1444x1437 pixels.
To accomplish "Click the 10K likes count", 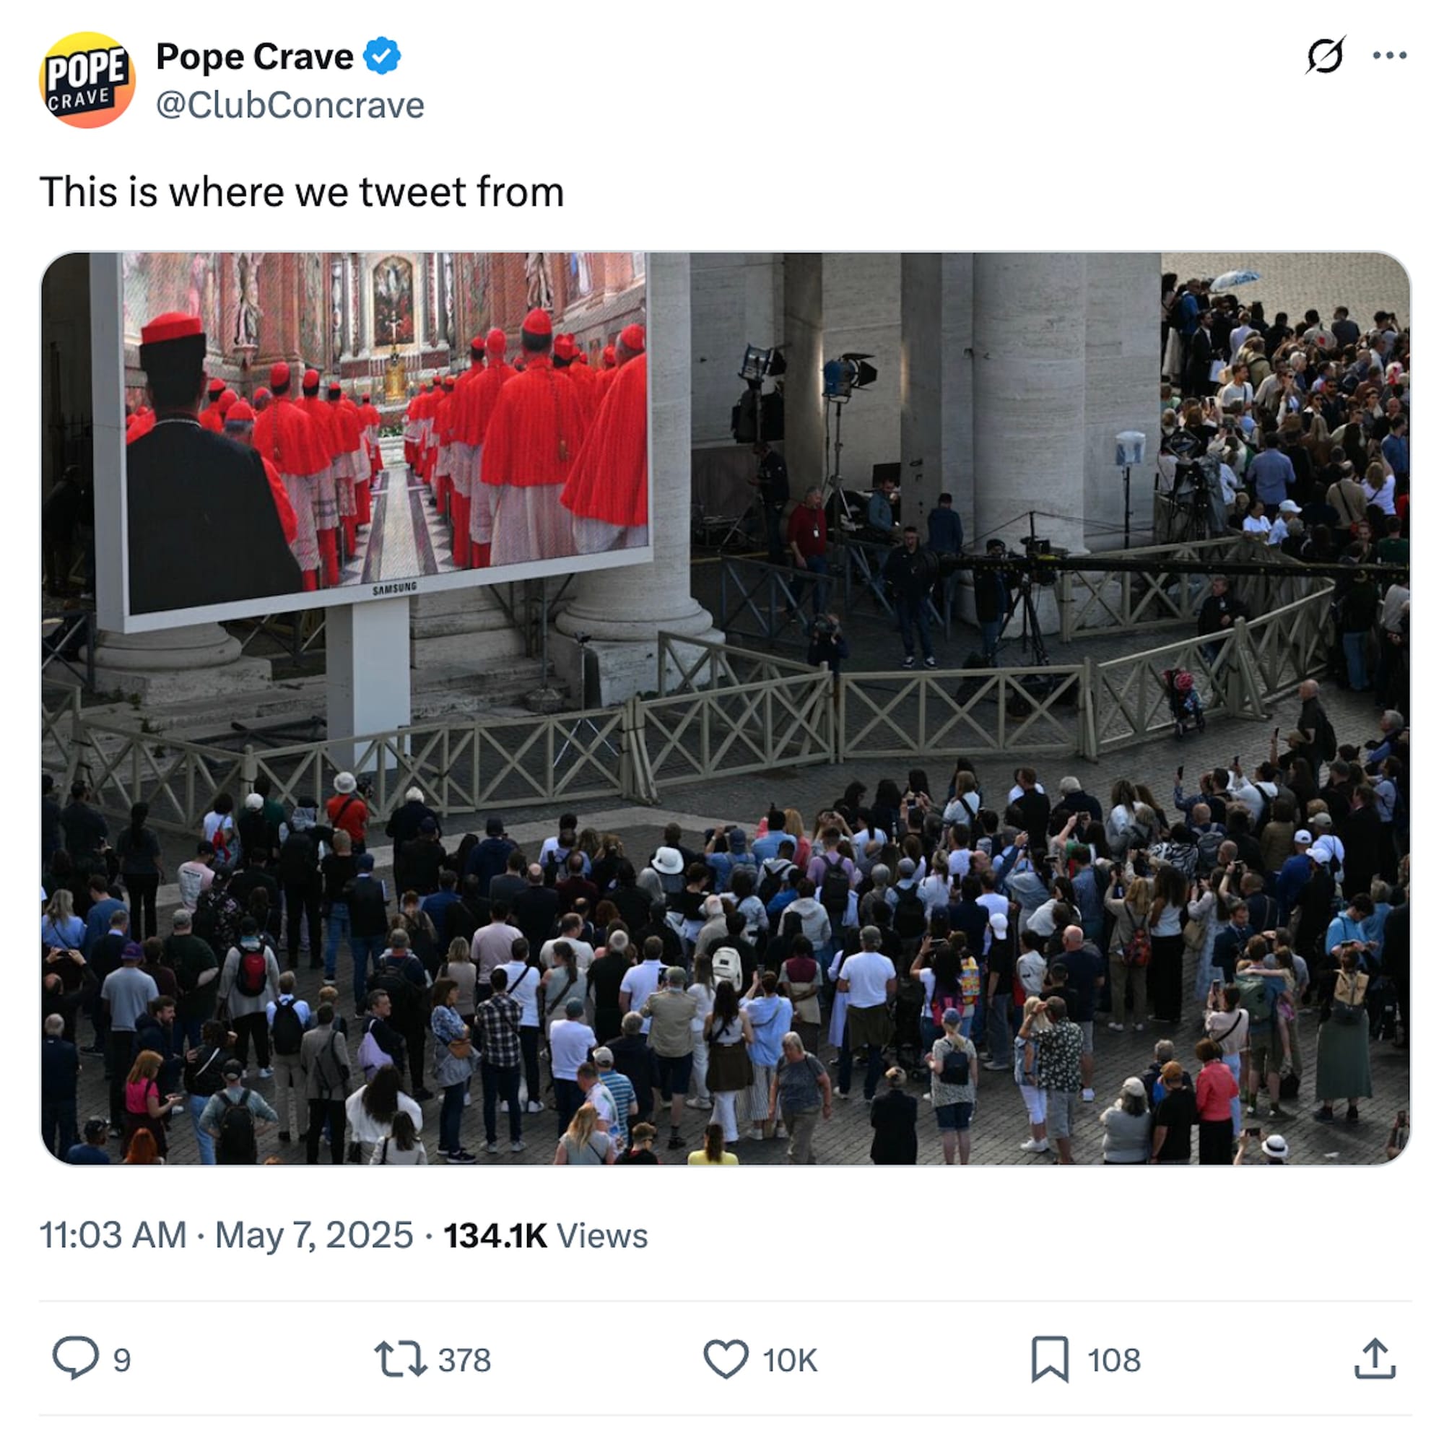I will (790, 1360).
